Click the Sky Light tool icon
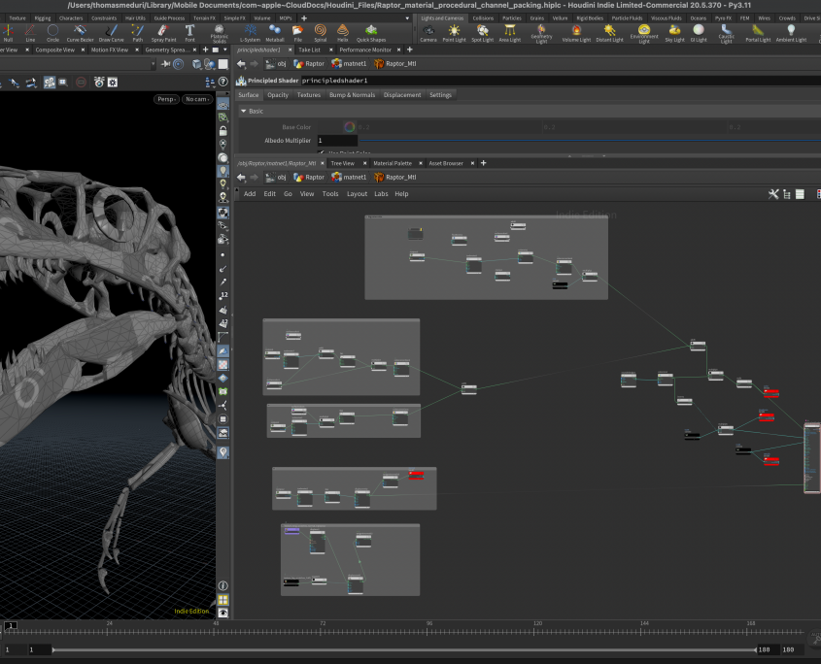 pos(674,32)
